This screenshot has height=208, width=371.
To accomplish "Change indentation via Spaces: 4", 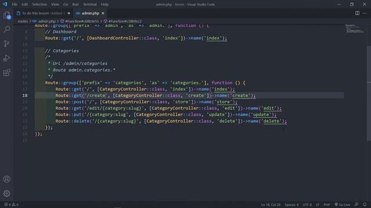I will click(x=292, y=205).
